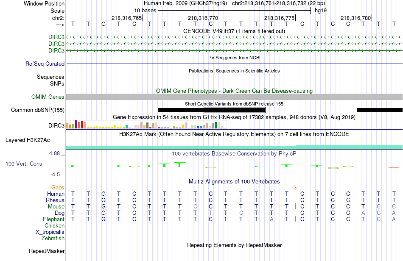Click the faded T in the Dog row
The image size is (403, 261).
pyautogui.click(x=210, y=213)
